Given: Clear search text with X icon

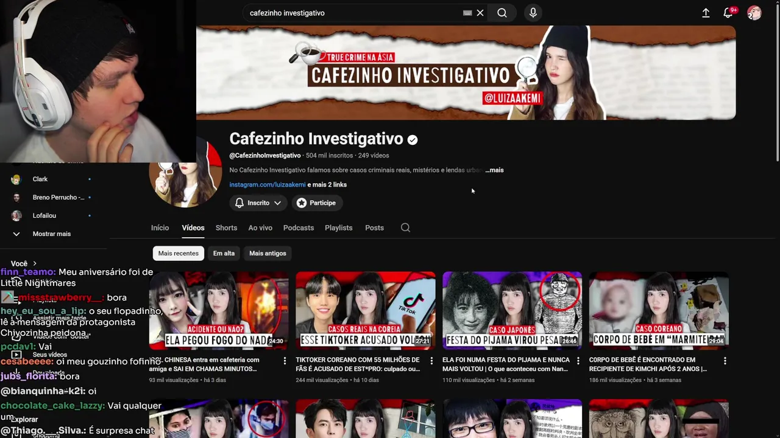Looking at the screenshot, I should (x=480, y=13).
